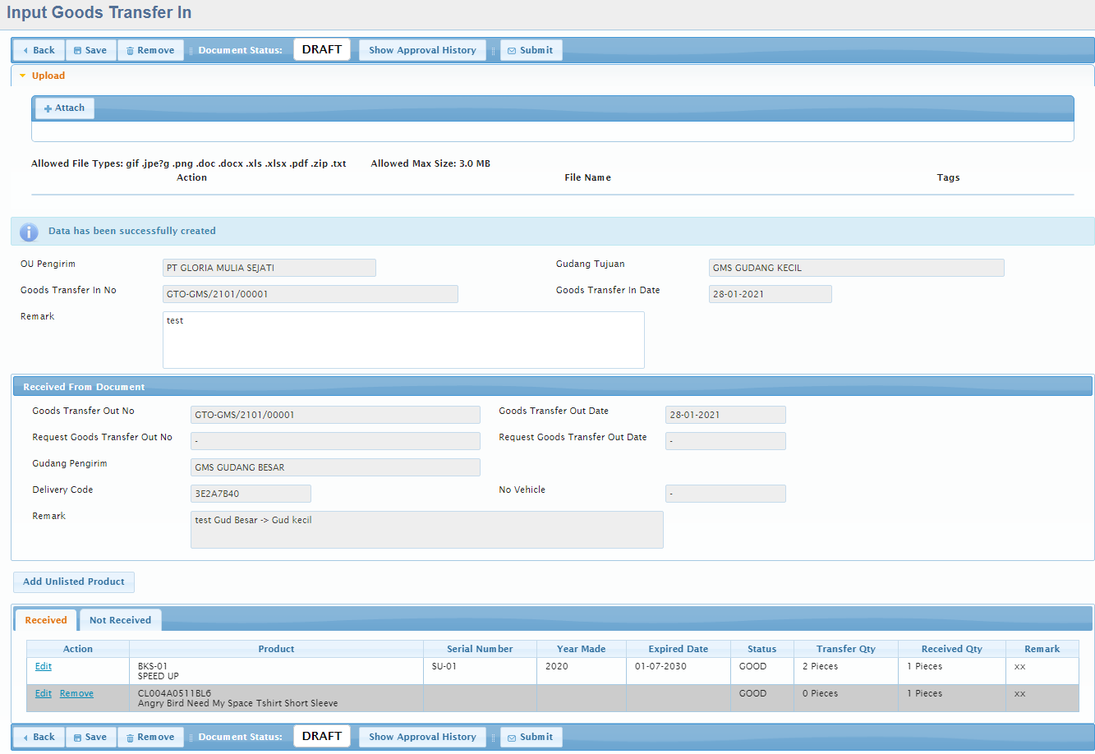Image resolution: width=1095 pixels, height=754 pixels.
Task: Click the No Vehicle field
Action: (725, 494)
